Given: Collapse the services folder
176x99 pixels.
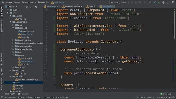Looking at the screenshot, I should click(x=10, y=76).
